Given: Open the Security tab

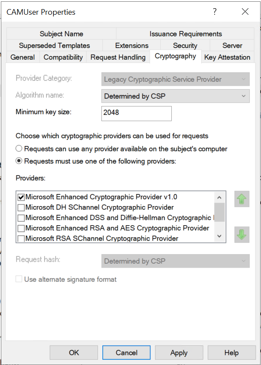Looking at the screenshot, I should tap(185, 45).
